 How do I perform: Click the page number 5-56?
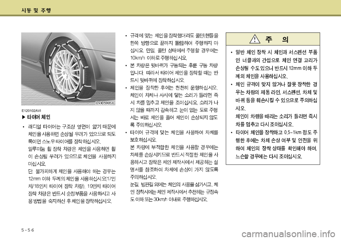(x=28, y=230)
